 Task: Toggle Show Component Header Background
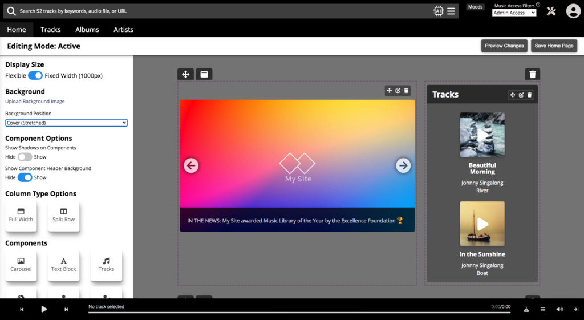point(25,177)
